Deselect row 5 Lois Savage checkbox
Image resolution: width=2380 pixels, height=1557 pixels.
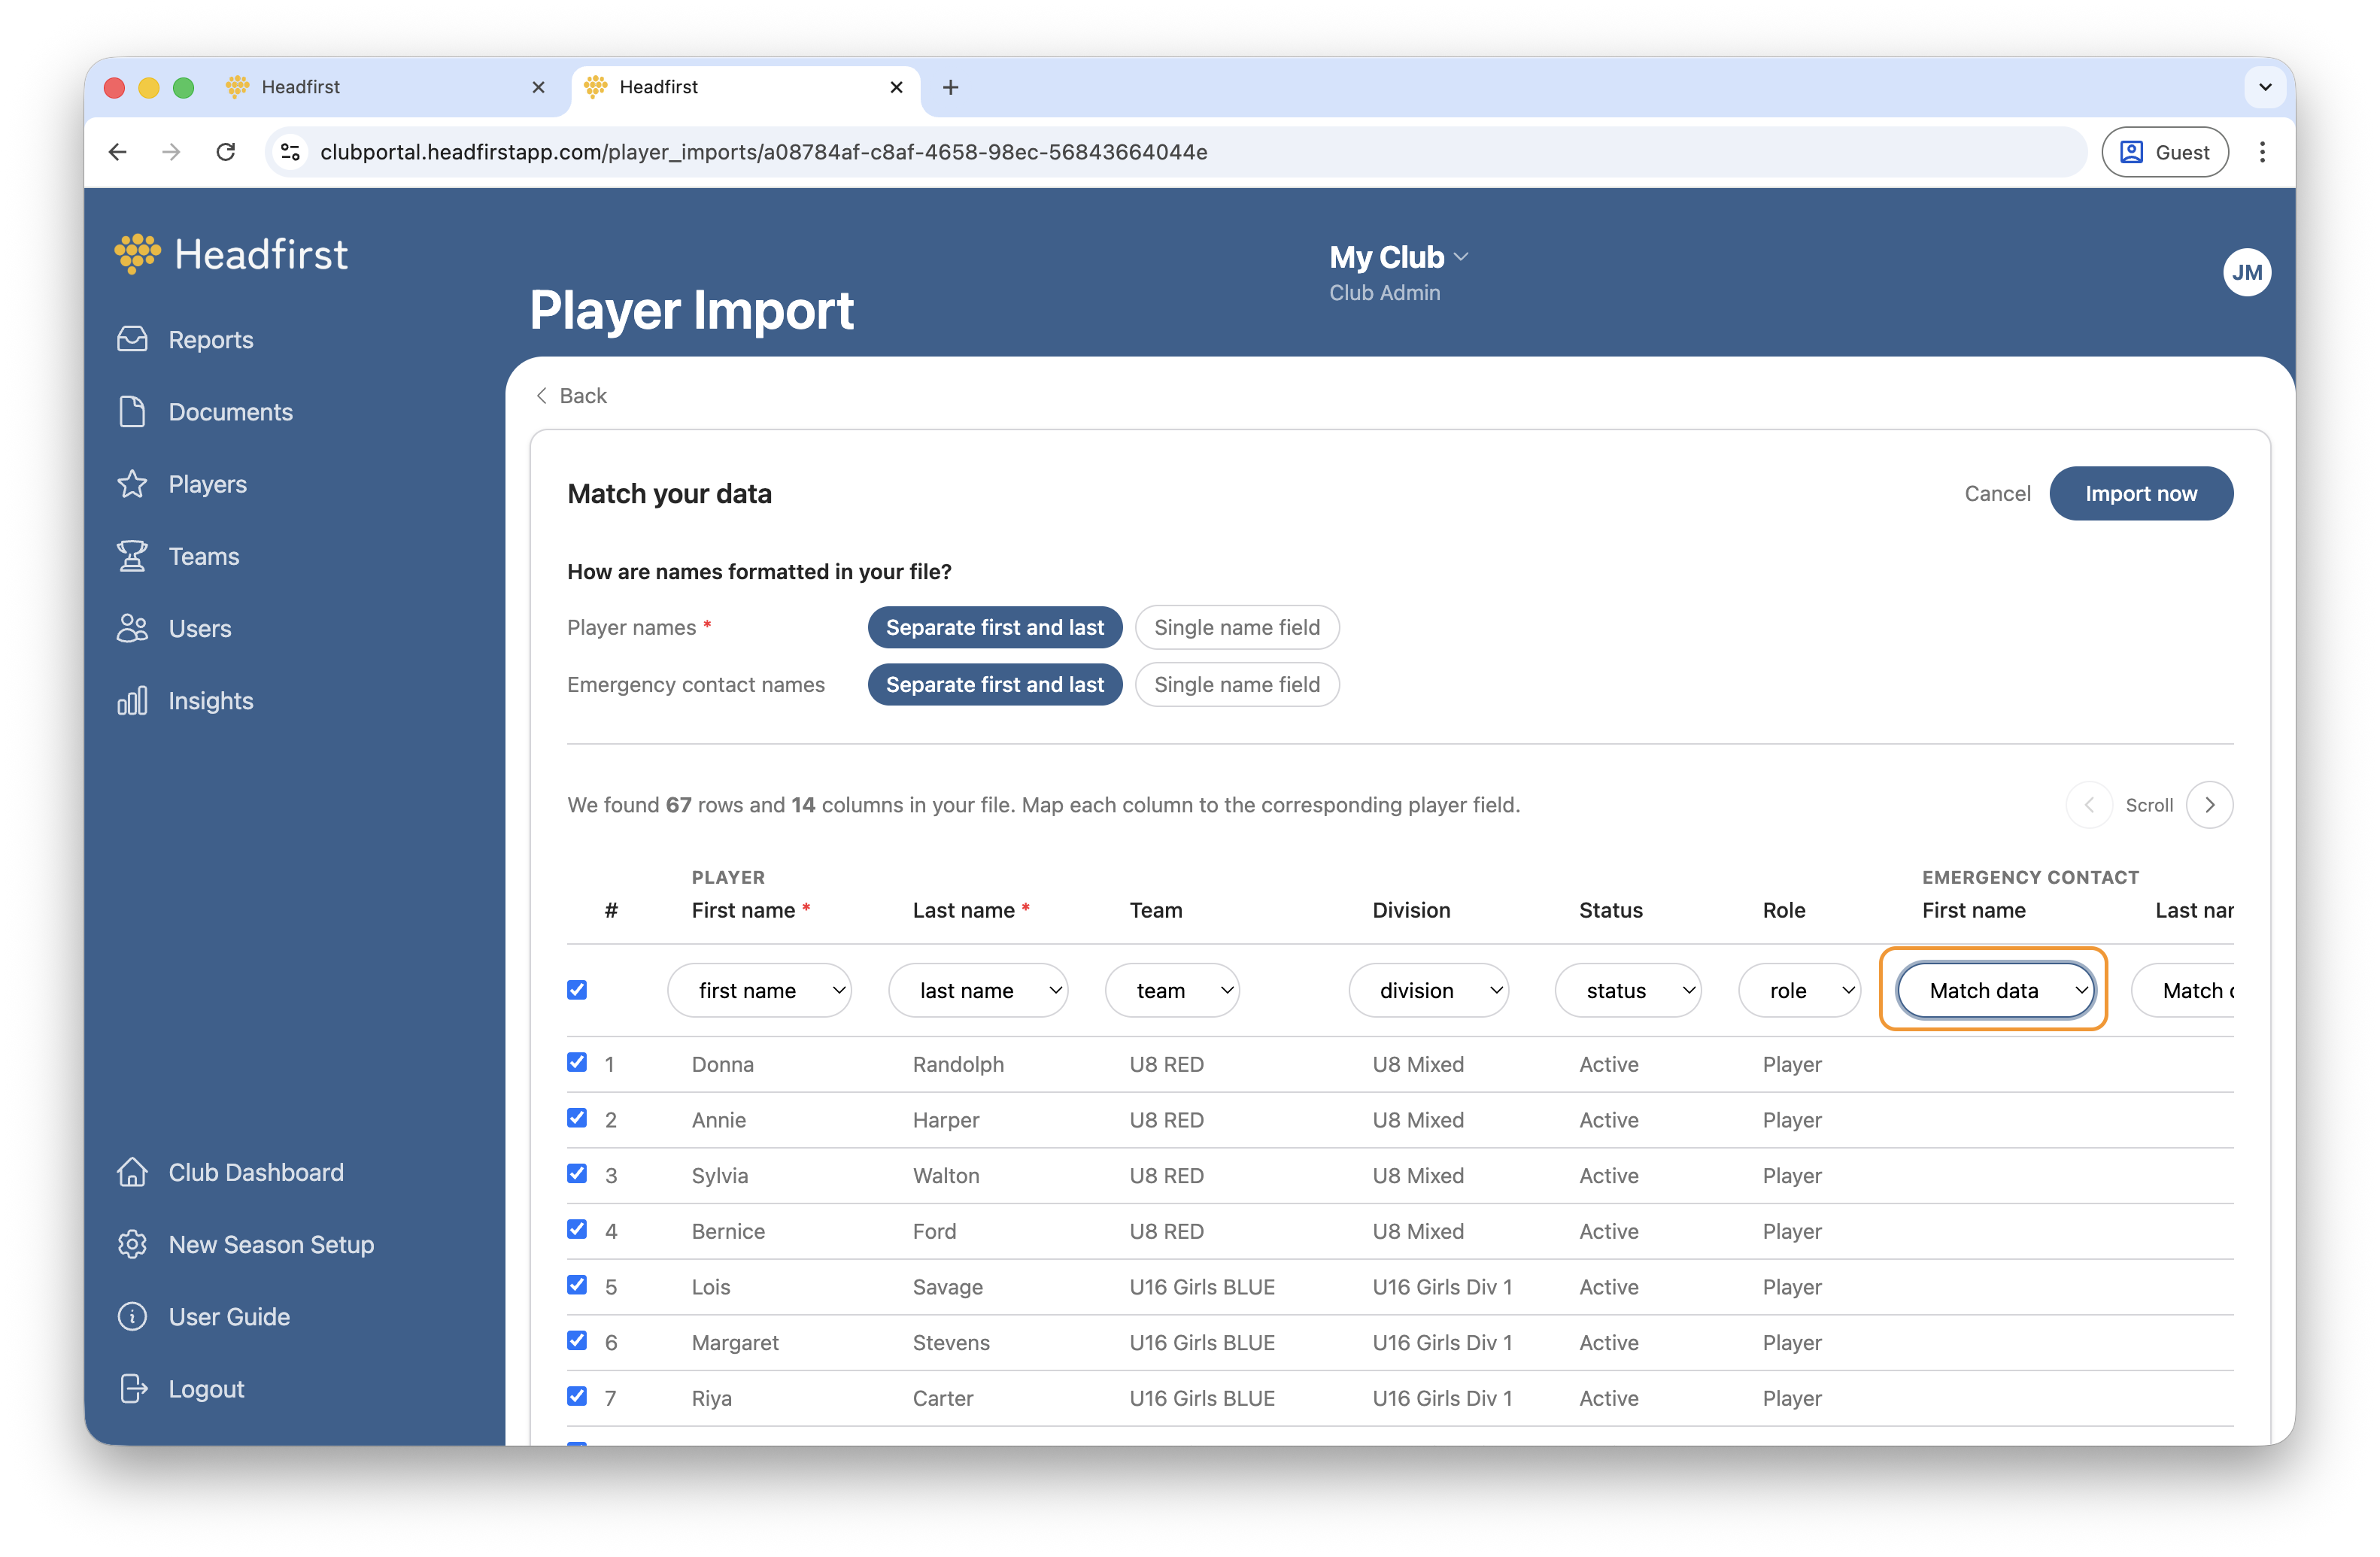tap(577, 1285)
